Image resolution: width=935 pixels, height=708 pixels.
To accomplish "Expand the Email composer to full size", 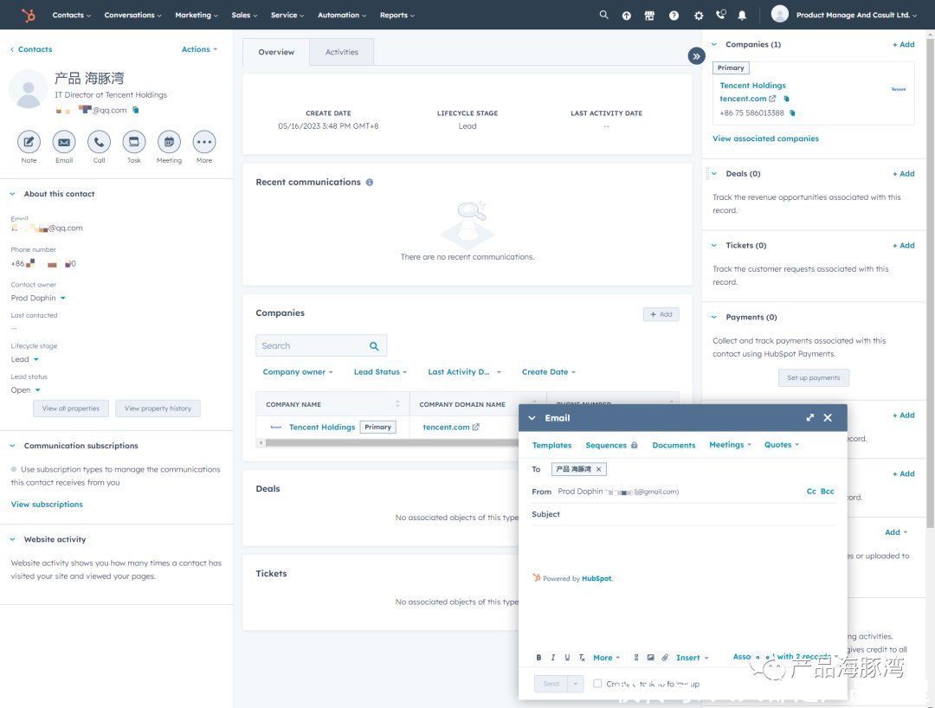I will point(809,418).
